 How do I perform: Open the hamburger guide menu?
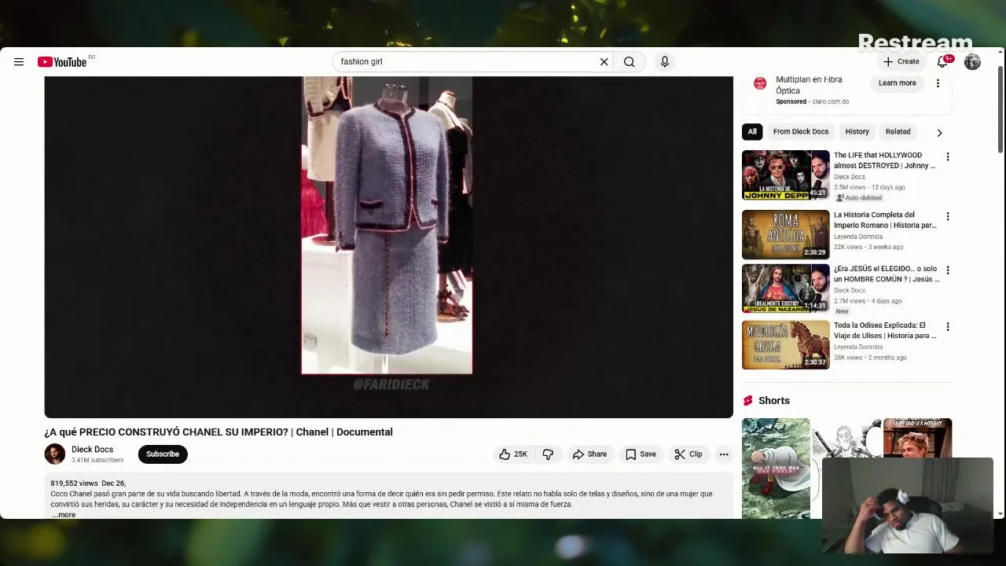pos(19,62)
